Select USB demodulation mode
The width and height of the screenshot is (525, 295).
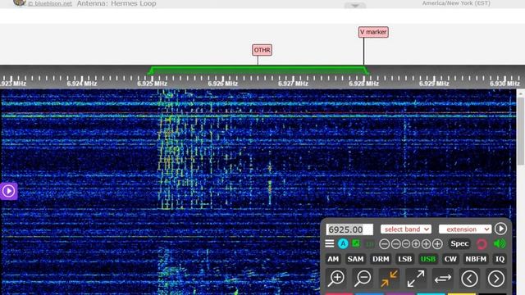[428, 259]
